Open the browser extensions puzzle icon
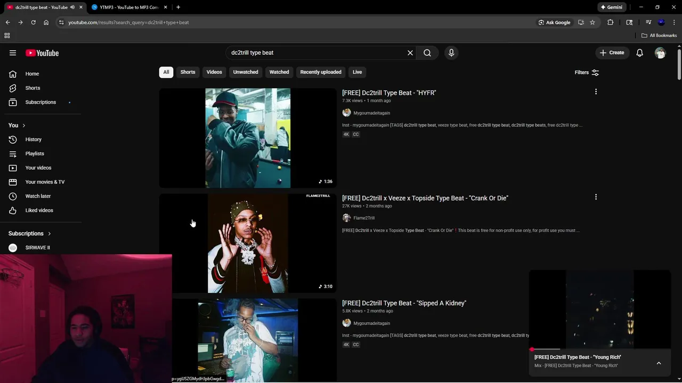This screenshot has width=682, height=383. click(x=611, y=22)
